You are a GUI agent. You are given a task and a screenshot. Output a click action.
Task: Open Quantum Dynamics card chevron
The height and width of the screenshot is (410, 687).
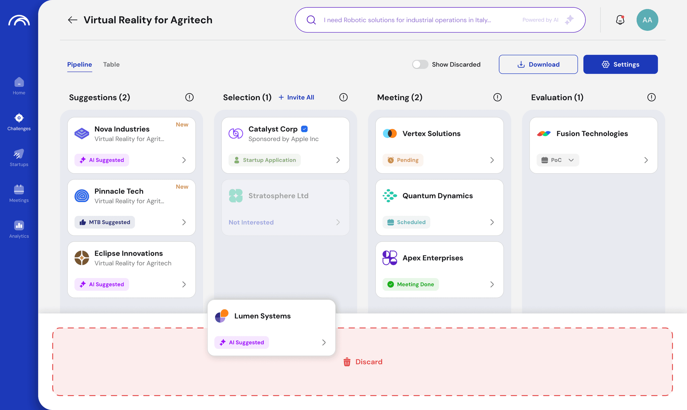tap(492, 222)
